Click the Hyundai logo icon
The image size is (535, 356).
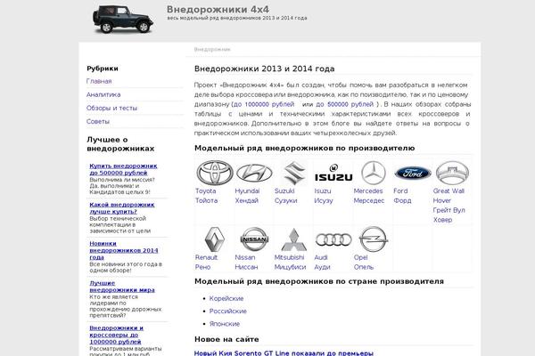[254, 173]
